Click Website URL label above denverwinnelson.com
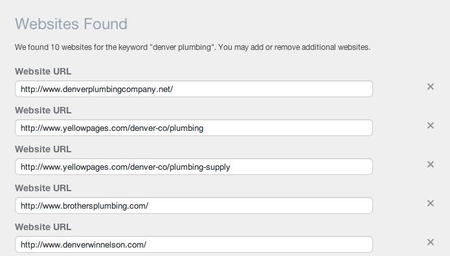This screenshot has height=256, width=450. (43, 227)
